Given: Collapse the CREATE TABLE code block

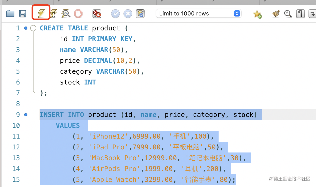Looking at the screenshot, I should click(x=33, y=28).
